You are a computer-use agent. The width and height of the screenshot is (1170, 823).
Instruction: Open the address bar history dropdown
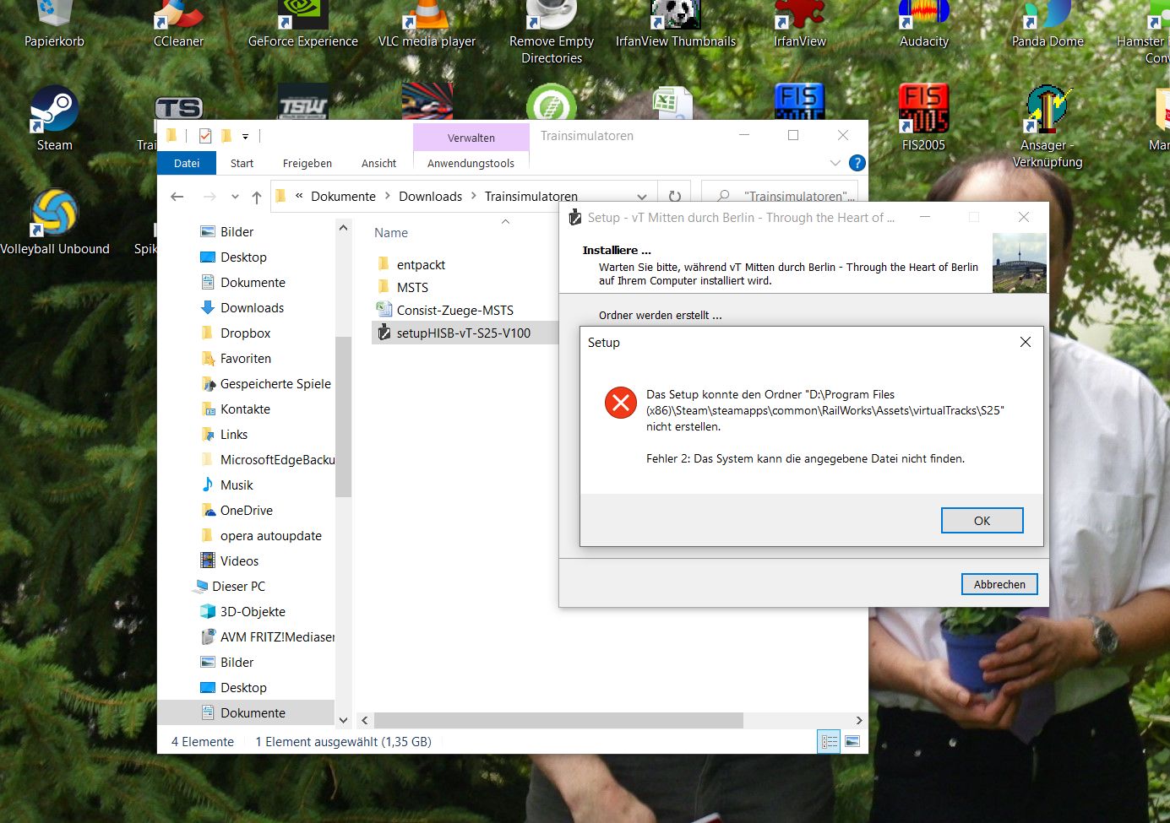(x=642, y=197)
